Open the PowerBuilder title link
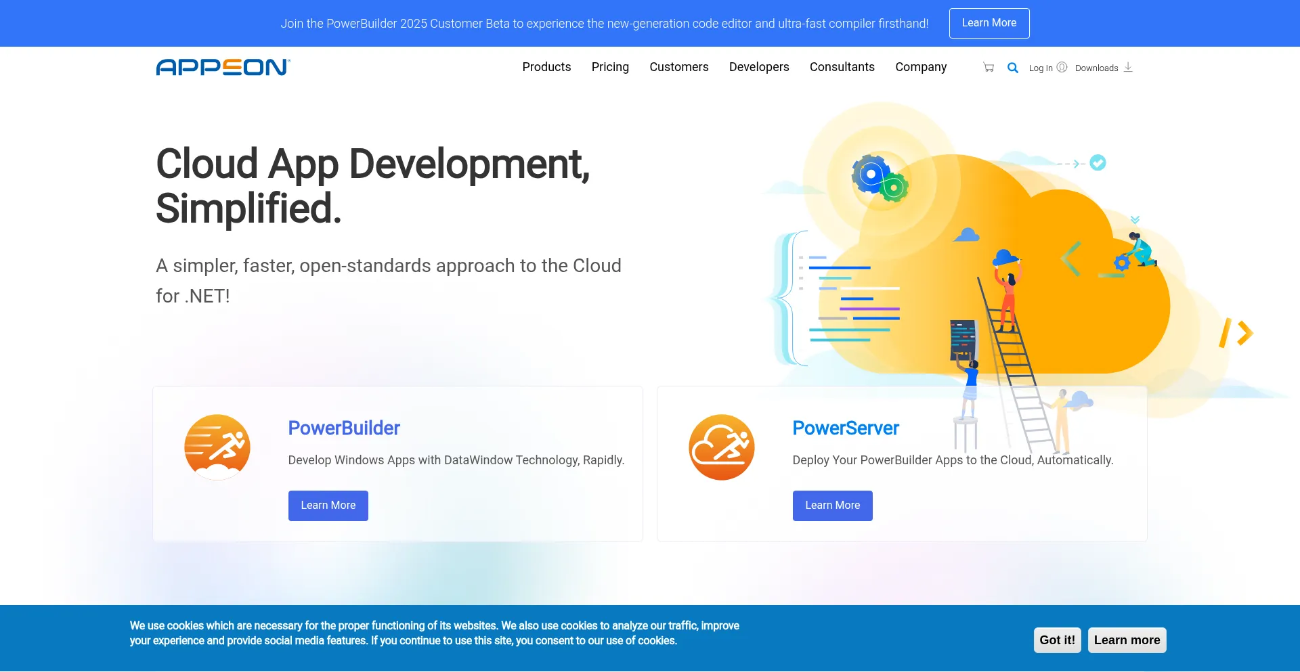This screenshot has height=672, width=1300. [344, 428]
